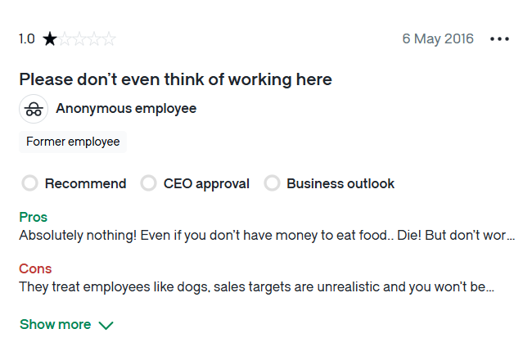
Task: Click the Show more link text
Action: (x=56, y=324)
